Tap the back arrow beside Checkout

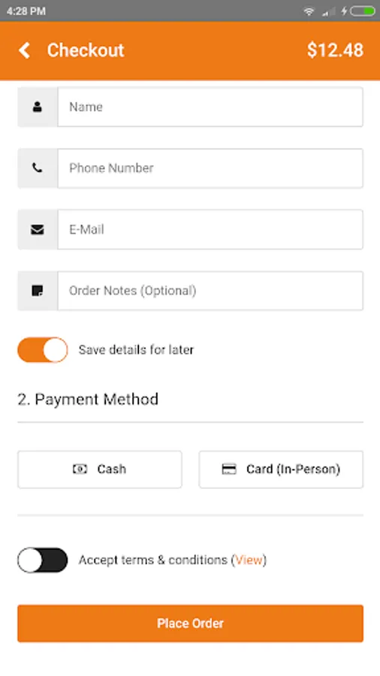[x=25, y=50]
